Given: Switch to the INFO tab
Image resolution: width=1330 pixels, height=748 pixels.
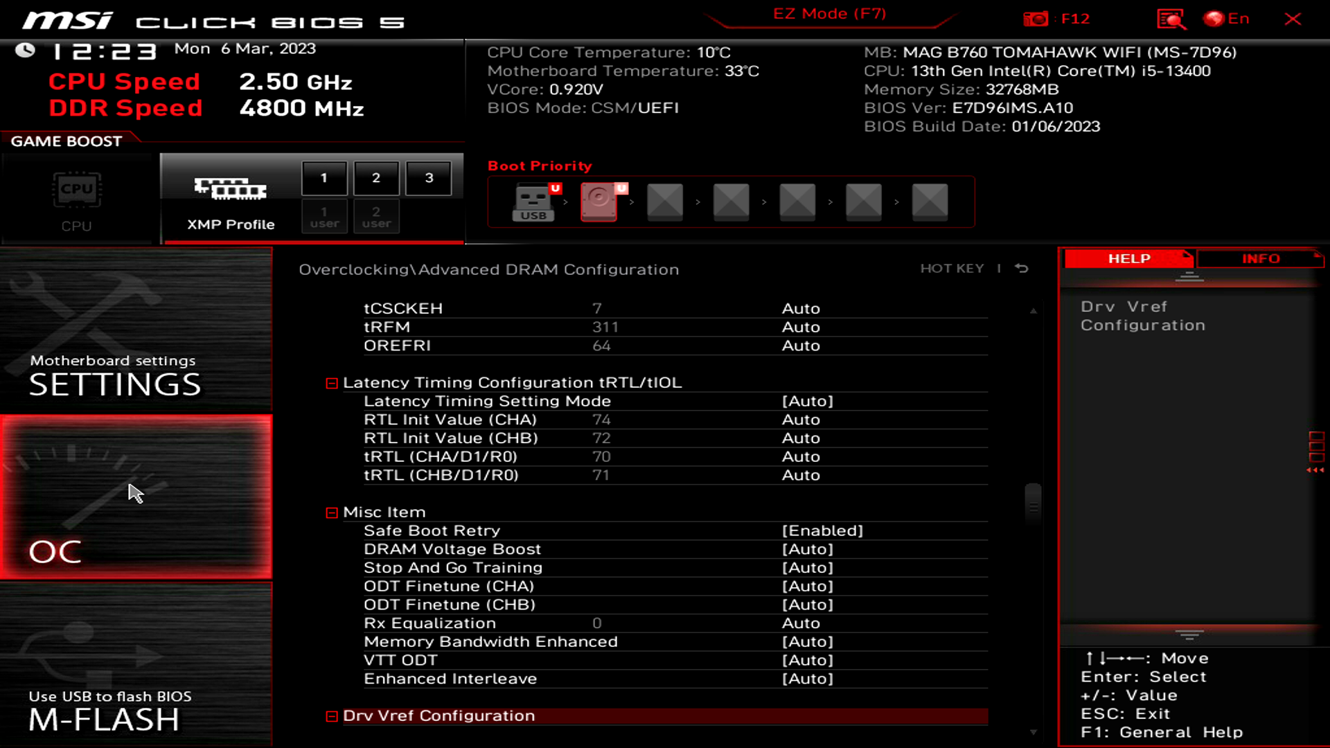Looking at the screenshot, I should coord(1261,258).
